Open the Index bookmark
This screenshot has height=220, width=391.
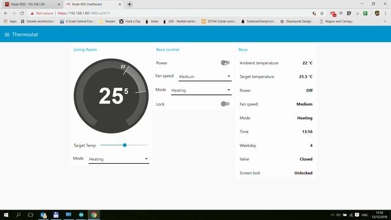tap(152, 21)
